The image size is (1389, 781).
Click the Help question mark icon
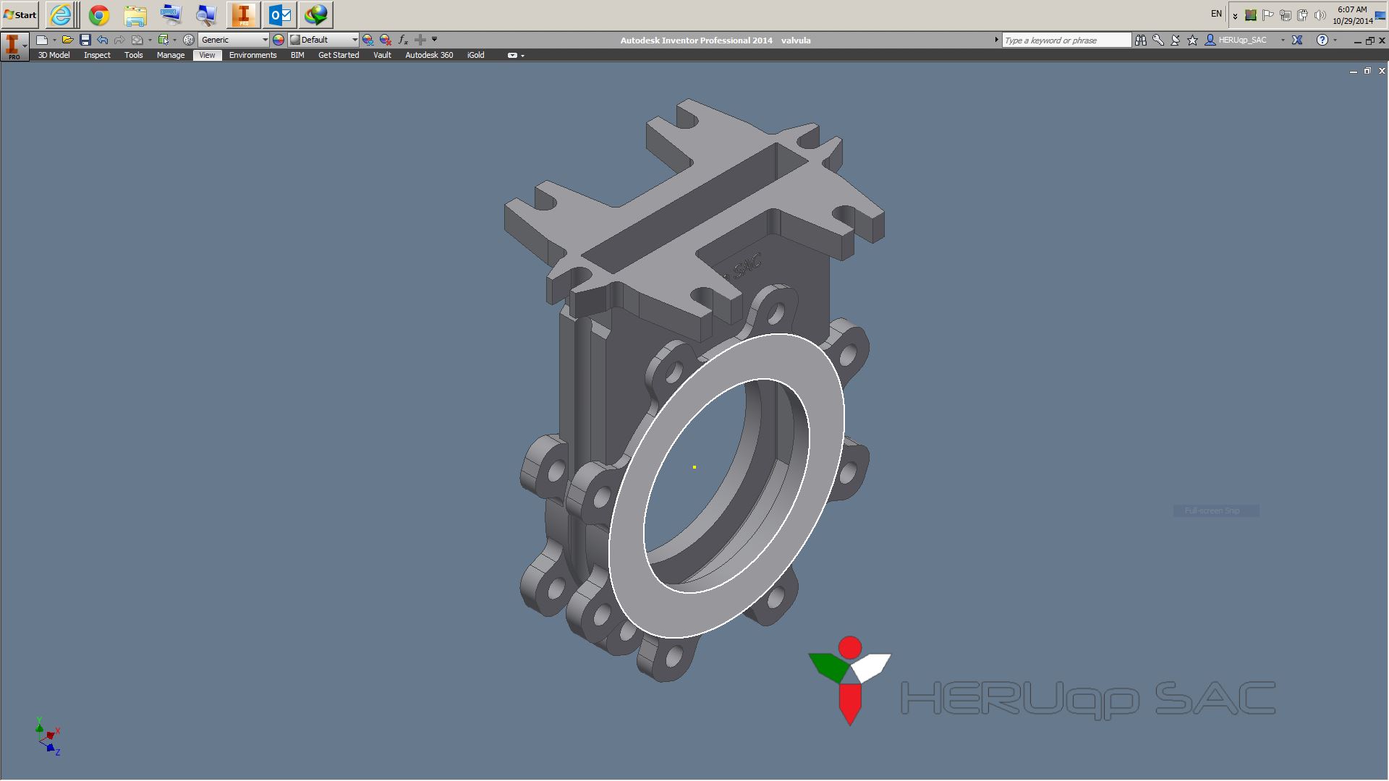[1322, 40]
